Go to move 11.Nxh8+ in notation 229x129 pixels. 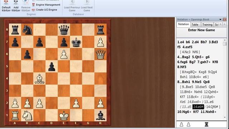(x=209, y=112)
